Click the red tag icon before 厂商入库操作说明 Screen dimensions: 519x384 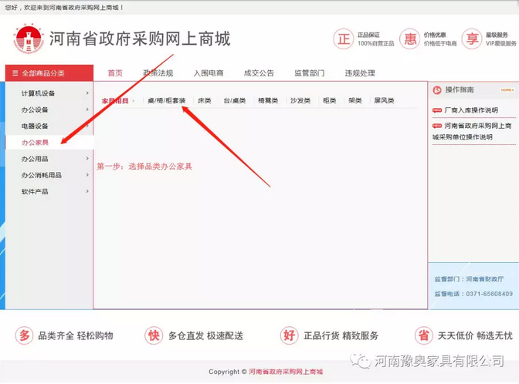[437, 110]
